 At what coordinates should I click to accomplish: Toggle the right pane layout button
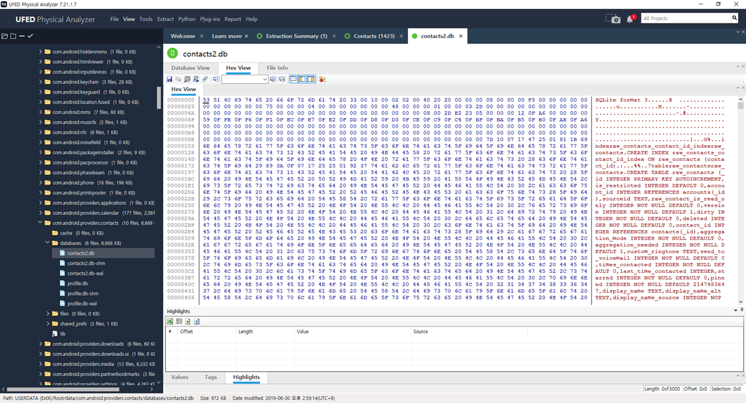pos(311,79)
